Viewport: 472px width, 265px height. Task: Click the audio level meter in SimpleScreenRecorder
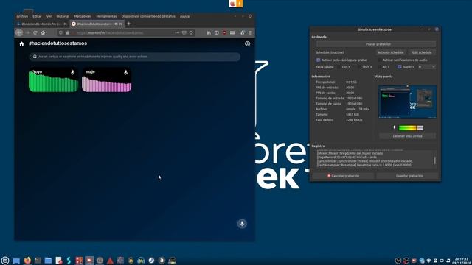[x=411, y=128]
